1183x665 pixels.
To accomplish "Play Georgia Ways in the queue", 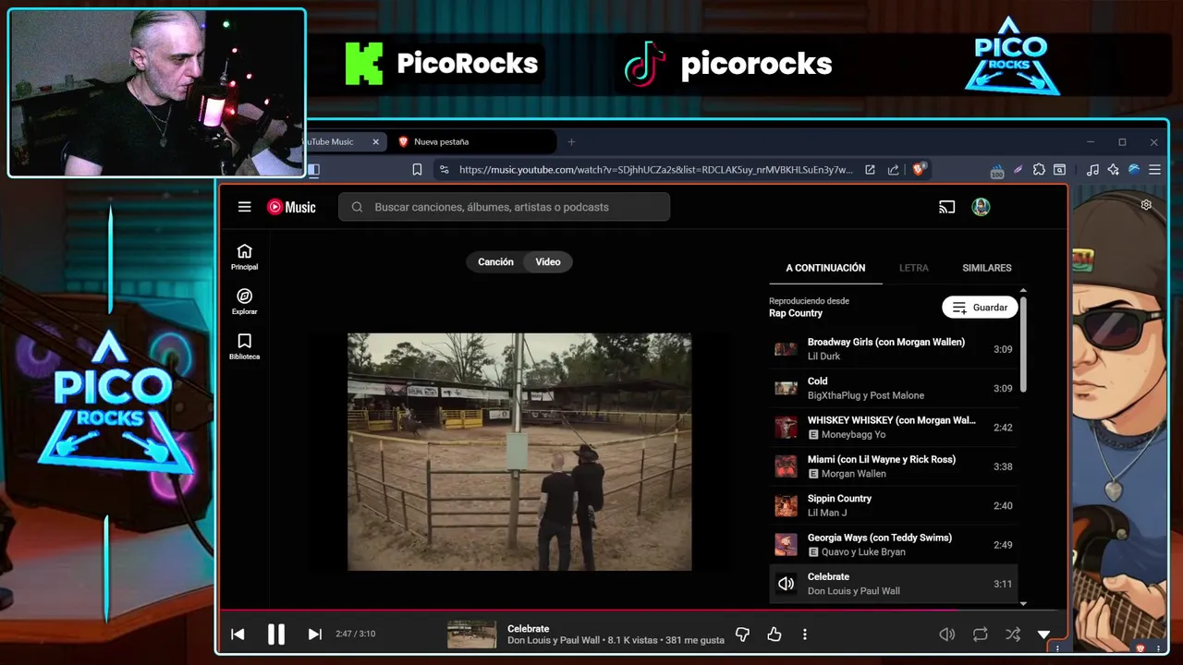I will coord(893,544).
